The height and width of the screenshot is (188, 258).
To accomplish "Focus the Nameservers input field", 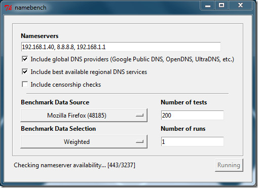I will click(121, 47).
